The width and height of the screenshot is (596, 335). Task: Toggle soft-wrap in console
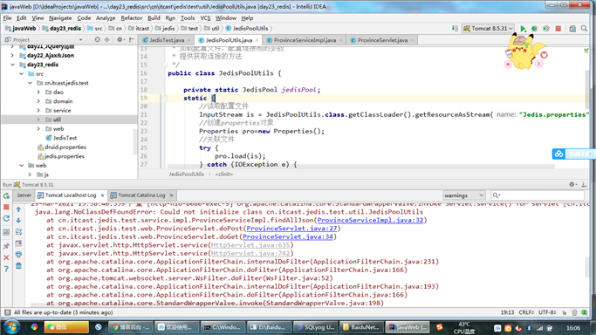pos(18,232)
